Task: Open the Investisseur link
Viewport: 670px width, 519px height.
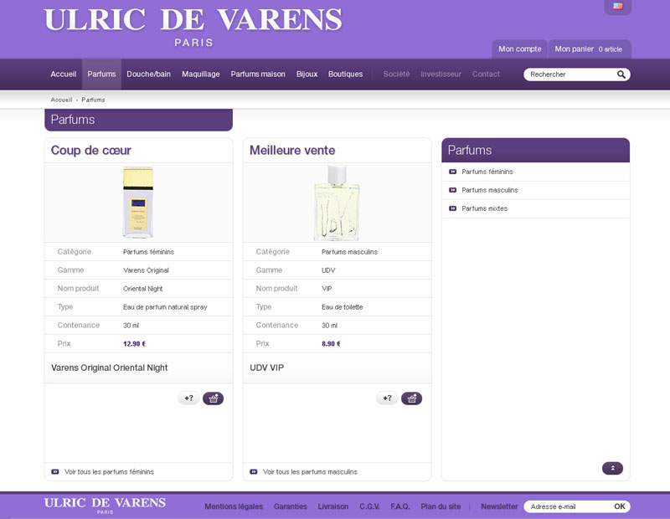Action: click(x=441, y=75)
